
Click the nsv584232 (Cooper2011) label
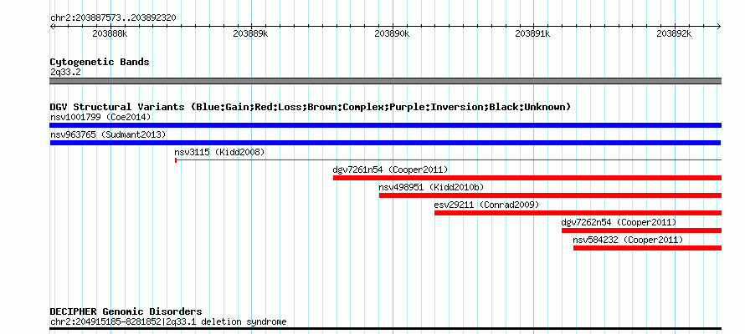point(628,240)
